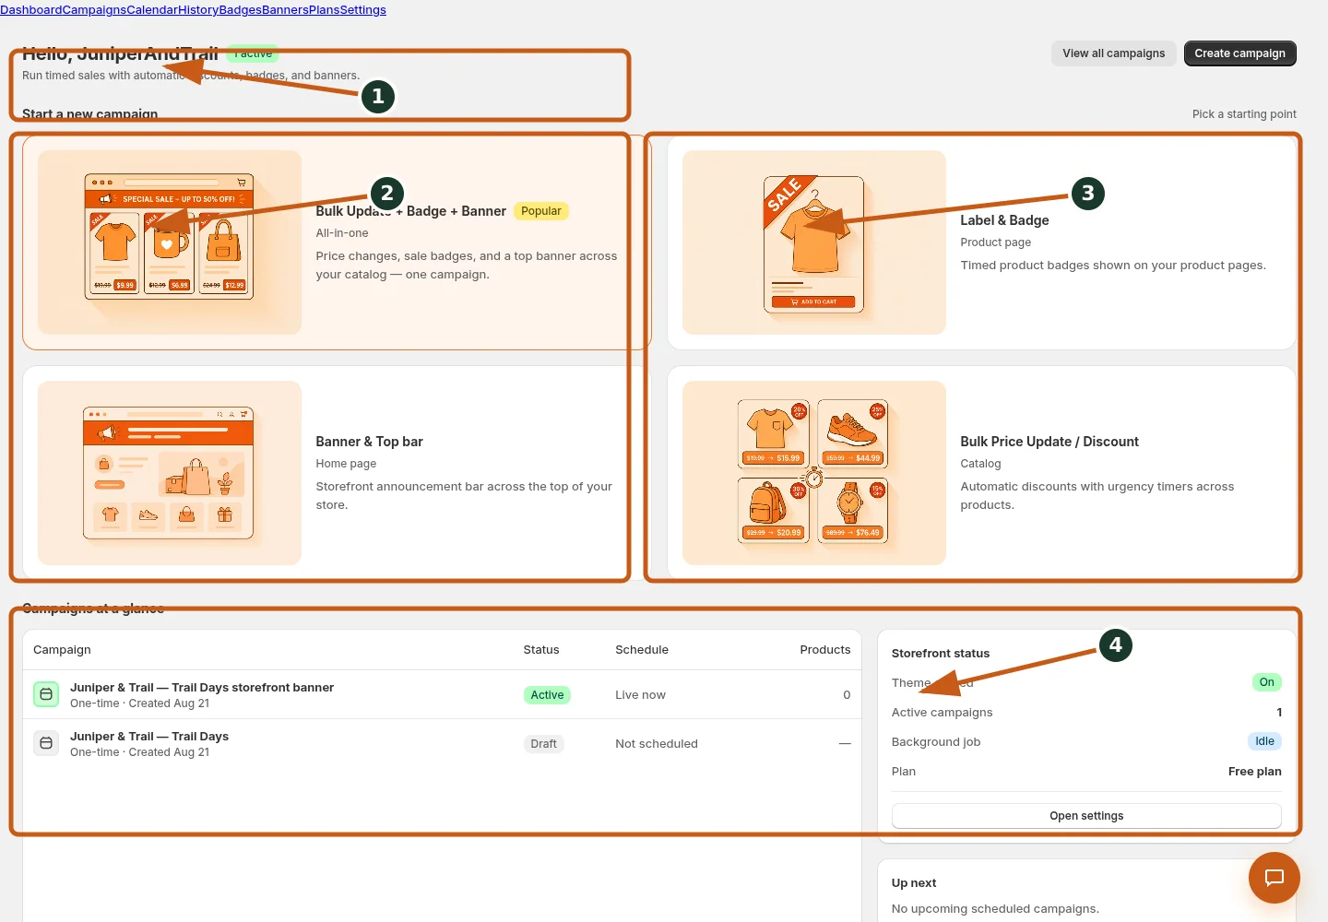This screenshot has width=1328, height=922.
Task: Click the draft Trail Days campaign icon
Action: pos(46,743)
